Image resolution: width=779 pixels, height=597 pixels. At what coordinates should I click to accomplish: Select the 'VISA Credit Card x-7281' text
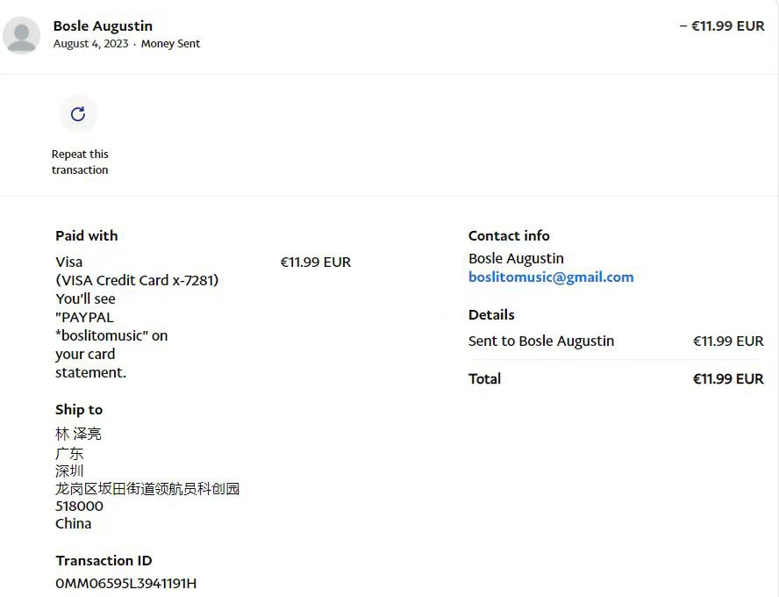click(137, 280)
